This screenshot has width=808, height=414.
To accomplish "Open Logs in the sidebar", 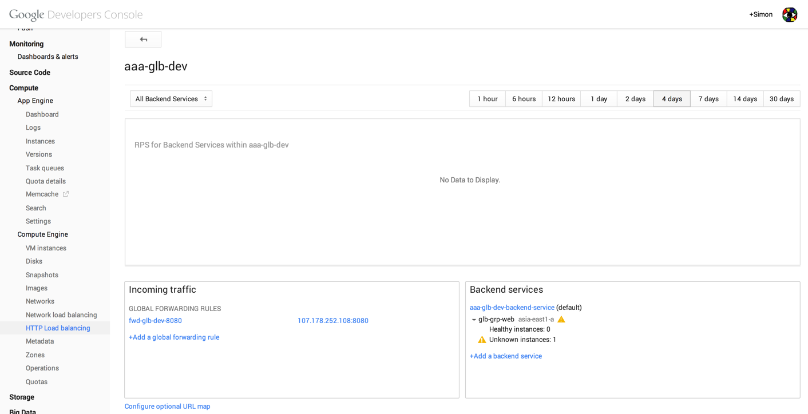I will coord(33,128).
